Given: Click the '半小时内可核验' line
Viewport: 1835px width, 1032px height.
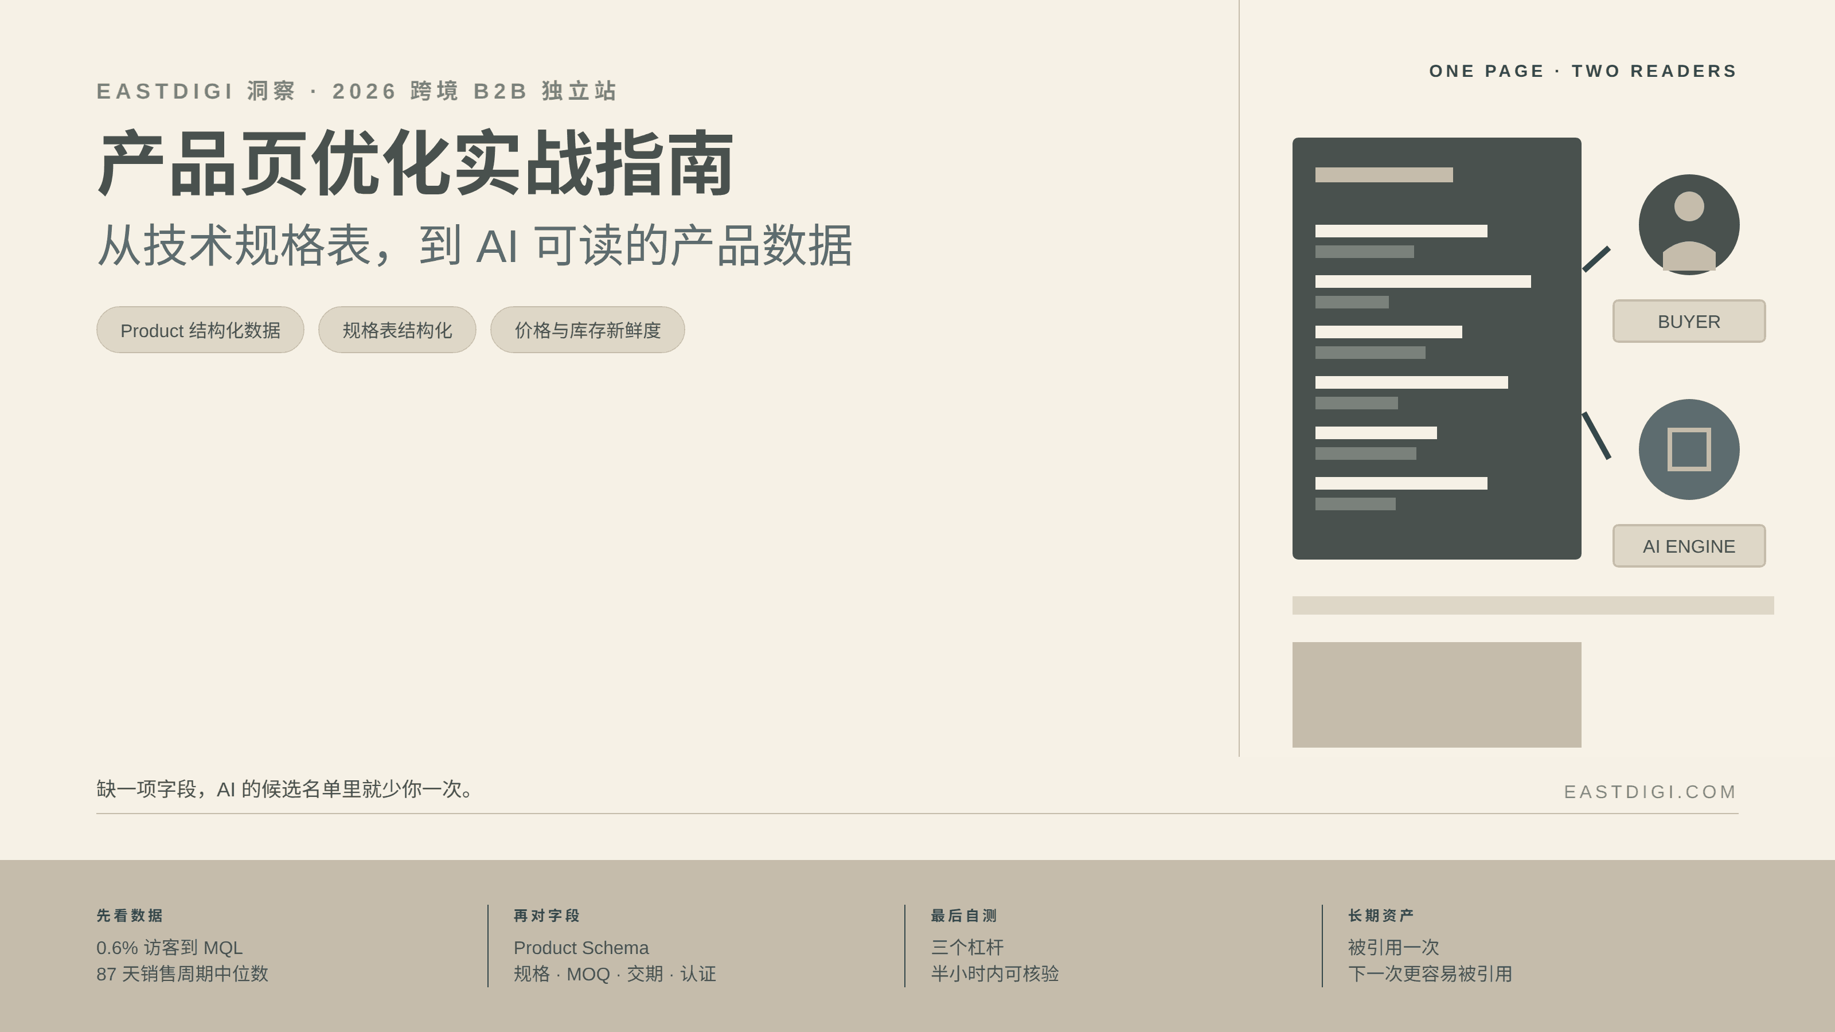Looking at the screenshot, I should (994, 974).
